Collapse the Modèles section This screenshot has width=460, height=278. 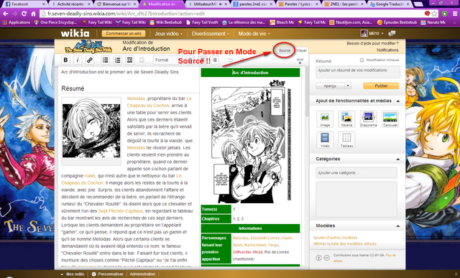pyautogui.click(x=398, y=226)
